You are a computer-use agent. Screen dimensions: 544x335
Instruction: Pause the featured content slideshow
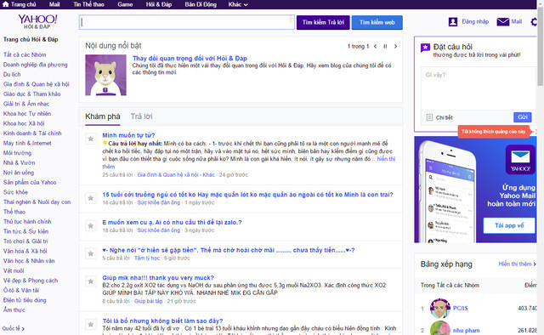point(385,46)
